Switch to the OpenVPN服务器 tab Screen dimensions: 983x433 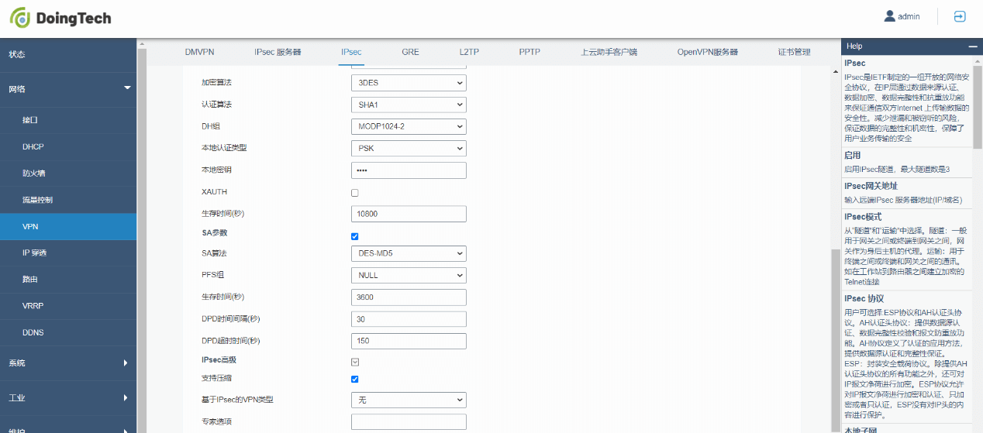click(x=707, y=52)
